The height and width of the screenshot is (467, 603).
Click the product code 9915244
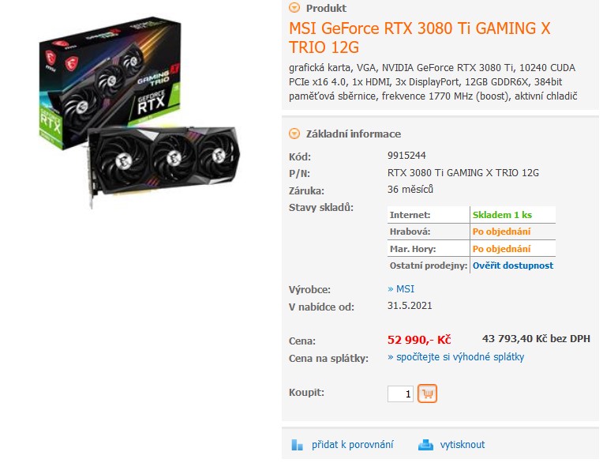[406, 156]
